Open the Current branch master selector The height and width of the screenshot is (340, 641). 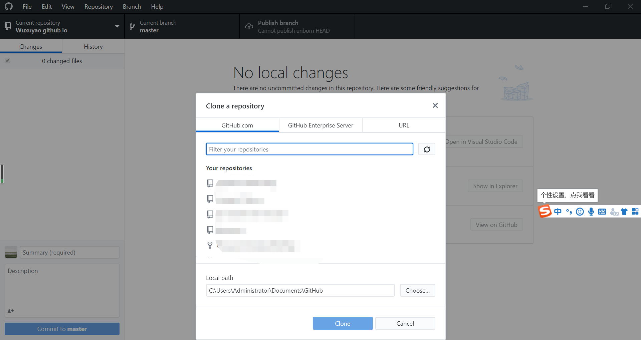(182, 26)
